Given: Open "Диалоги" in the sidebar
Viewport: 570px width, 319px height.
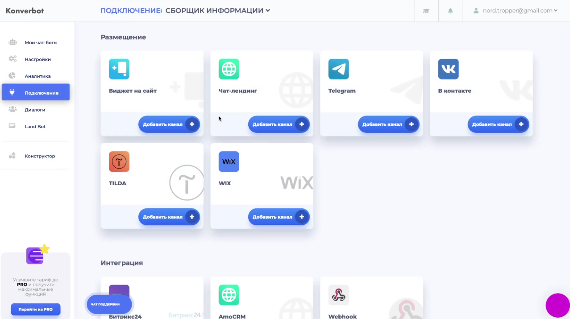Looking at the screenshot, I should click(36, 110).
